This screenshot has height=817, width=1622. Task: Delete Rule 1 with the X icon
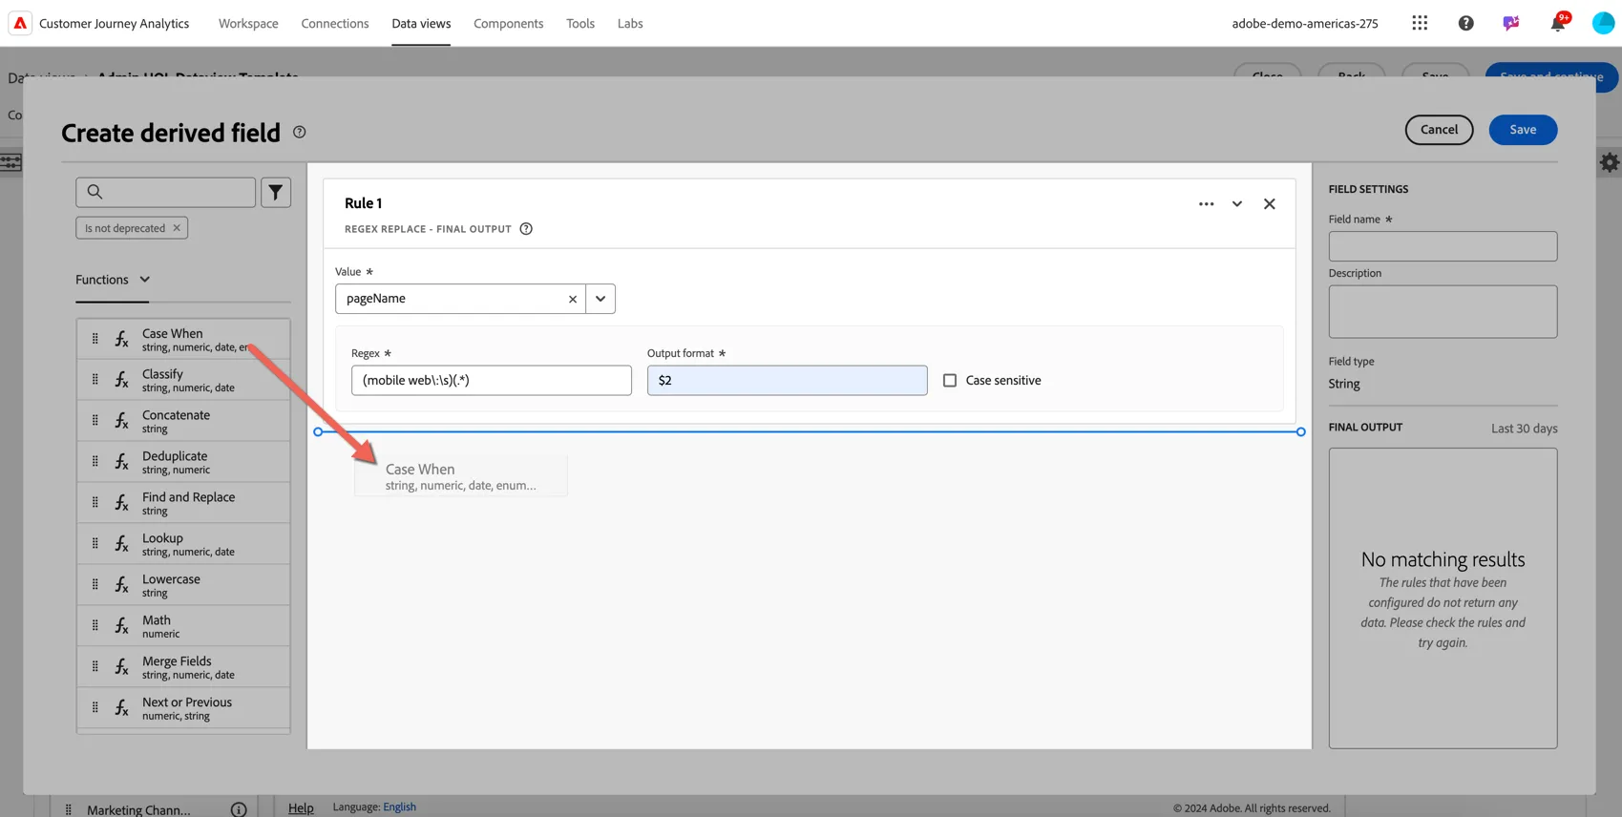click(x=1269, y=203)
